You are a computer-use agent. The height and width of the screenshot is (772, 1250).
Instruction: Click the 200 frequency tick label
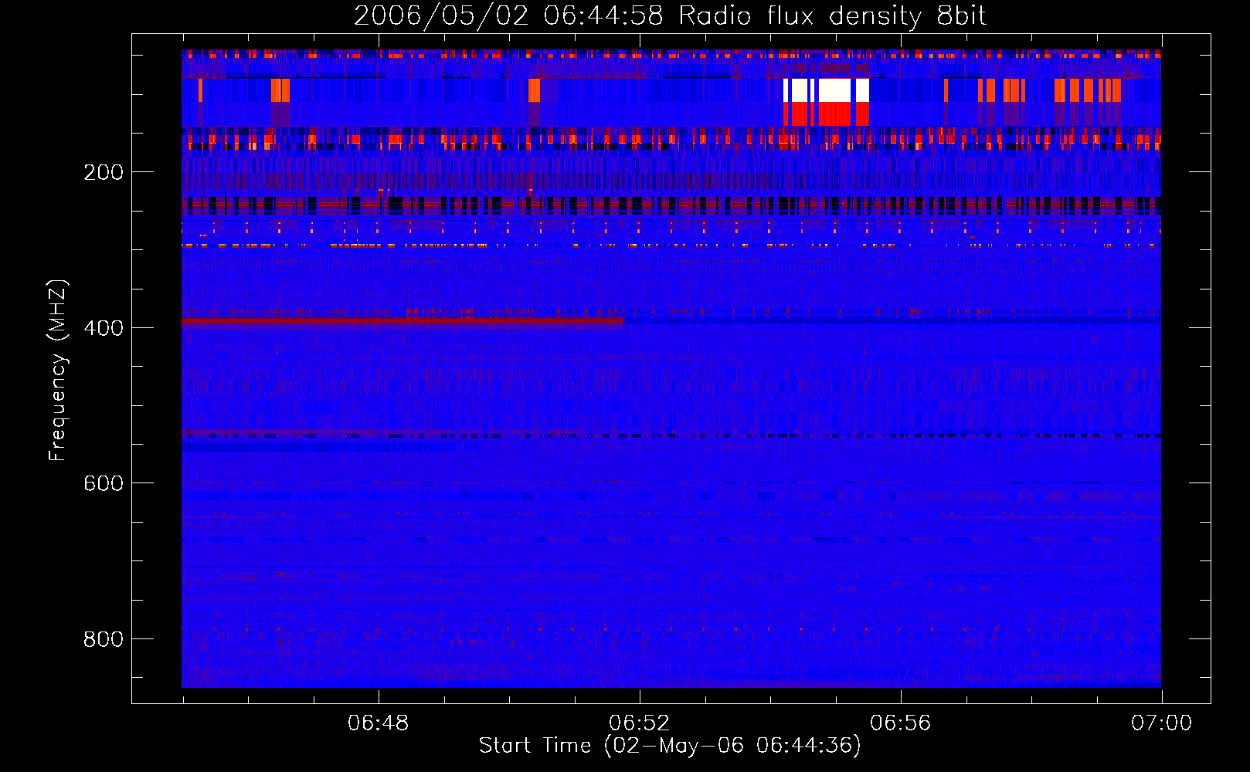coord(104,172)
